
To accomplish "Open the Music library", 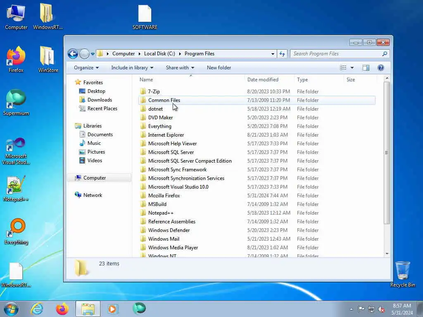I will 94,143.
